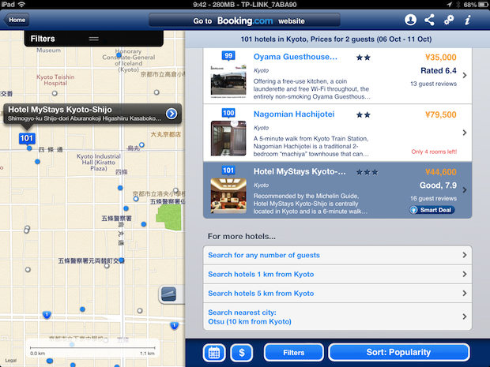Click chevron on 1 km from Kyoto row

coord(465,275)
